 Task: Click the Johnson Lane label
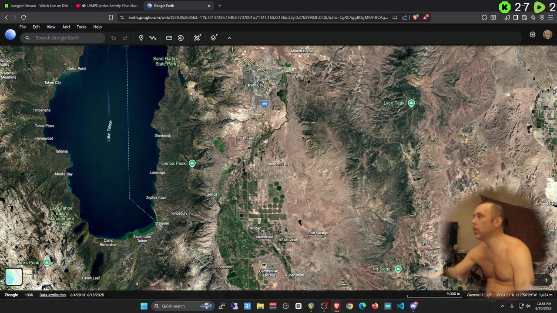(x=278, y=164)
